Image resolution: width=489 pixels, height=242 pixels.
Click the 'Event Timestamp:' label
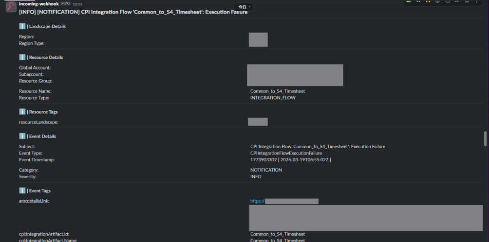37,159
